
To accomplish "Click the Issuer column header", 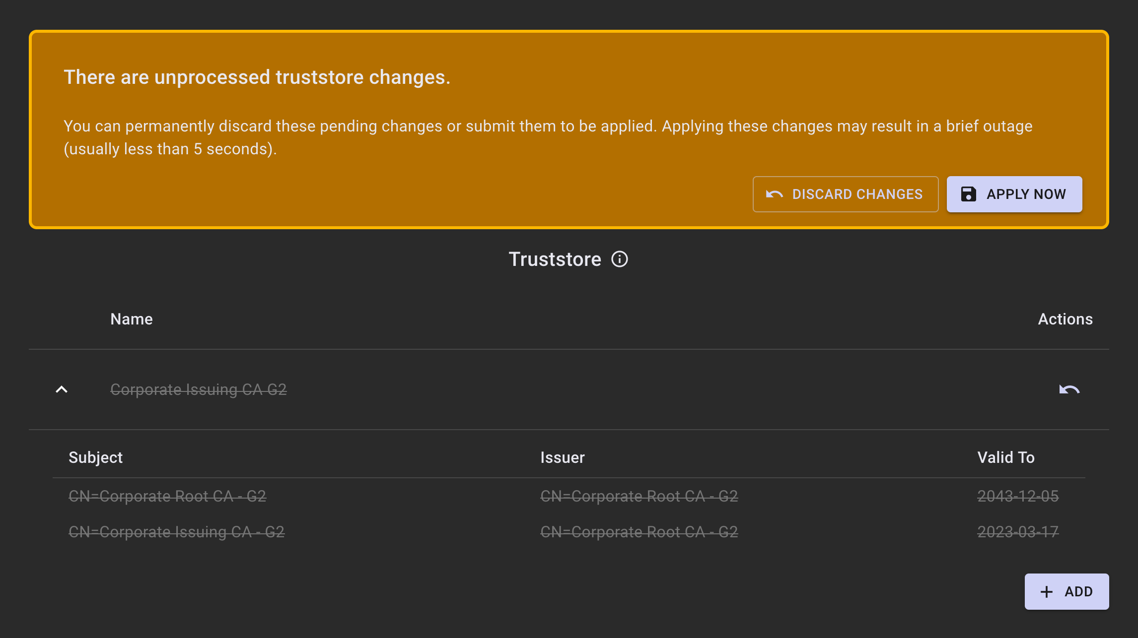I will tap(562, 457).
